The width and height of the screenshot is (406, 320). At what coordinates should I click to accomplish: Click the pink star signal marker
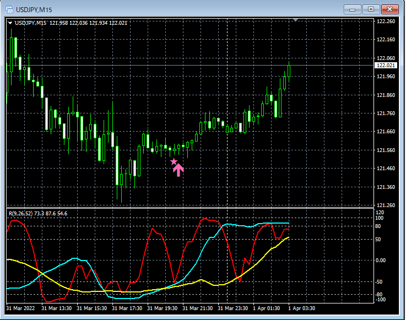pyautogui.click(x=174, y=162)
